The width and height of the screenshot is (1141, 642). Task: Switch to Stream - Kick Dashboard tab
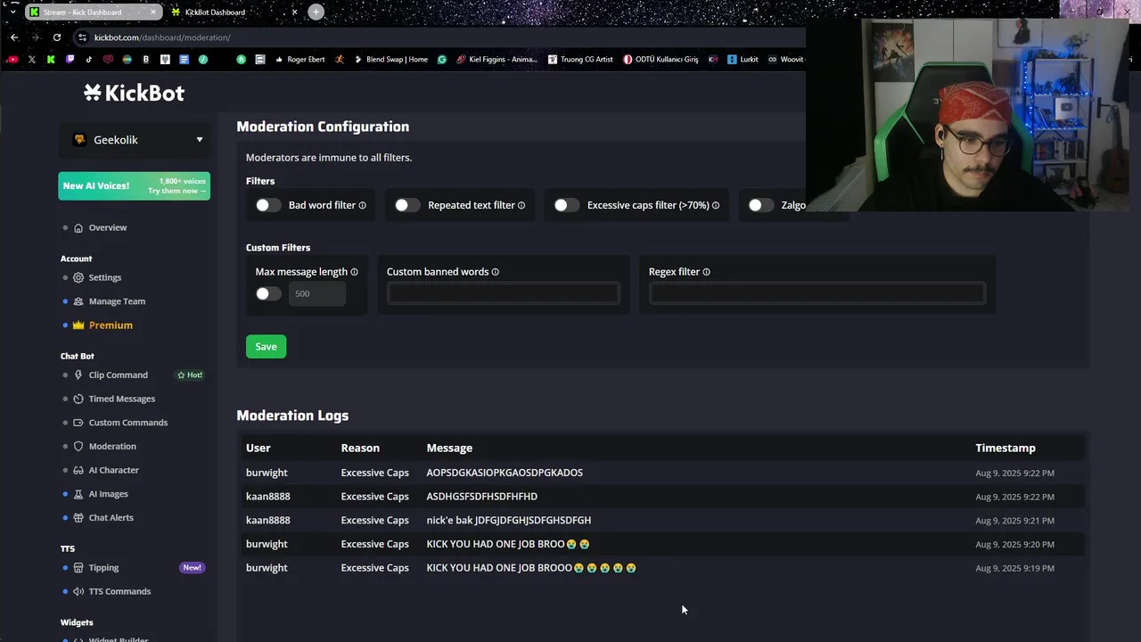point(94,12)
